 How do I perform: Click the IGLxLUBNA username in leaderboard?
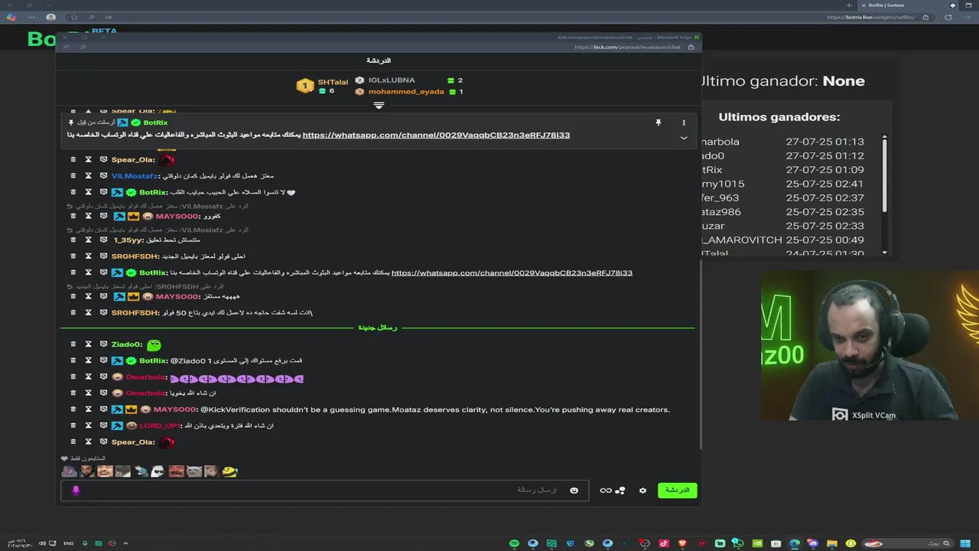[x=392, y=80]
